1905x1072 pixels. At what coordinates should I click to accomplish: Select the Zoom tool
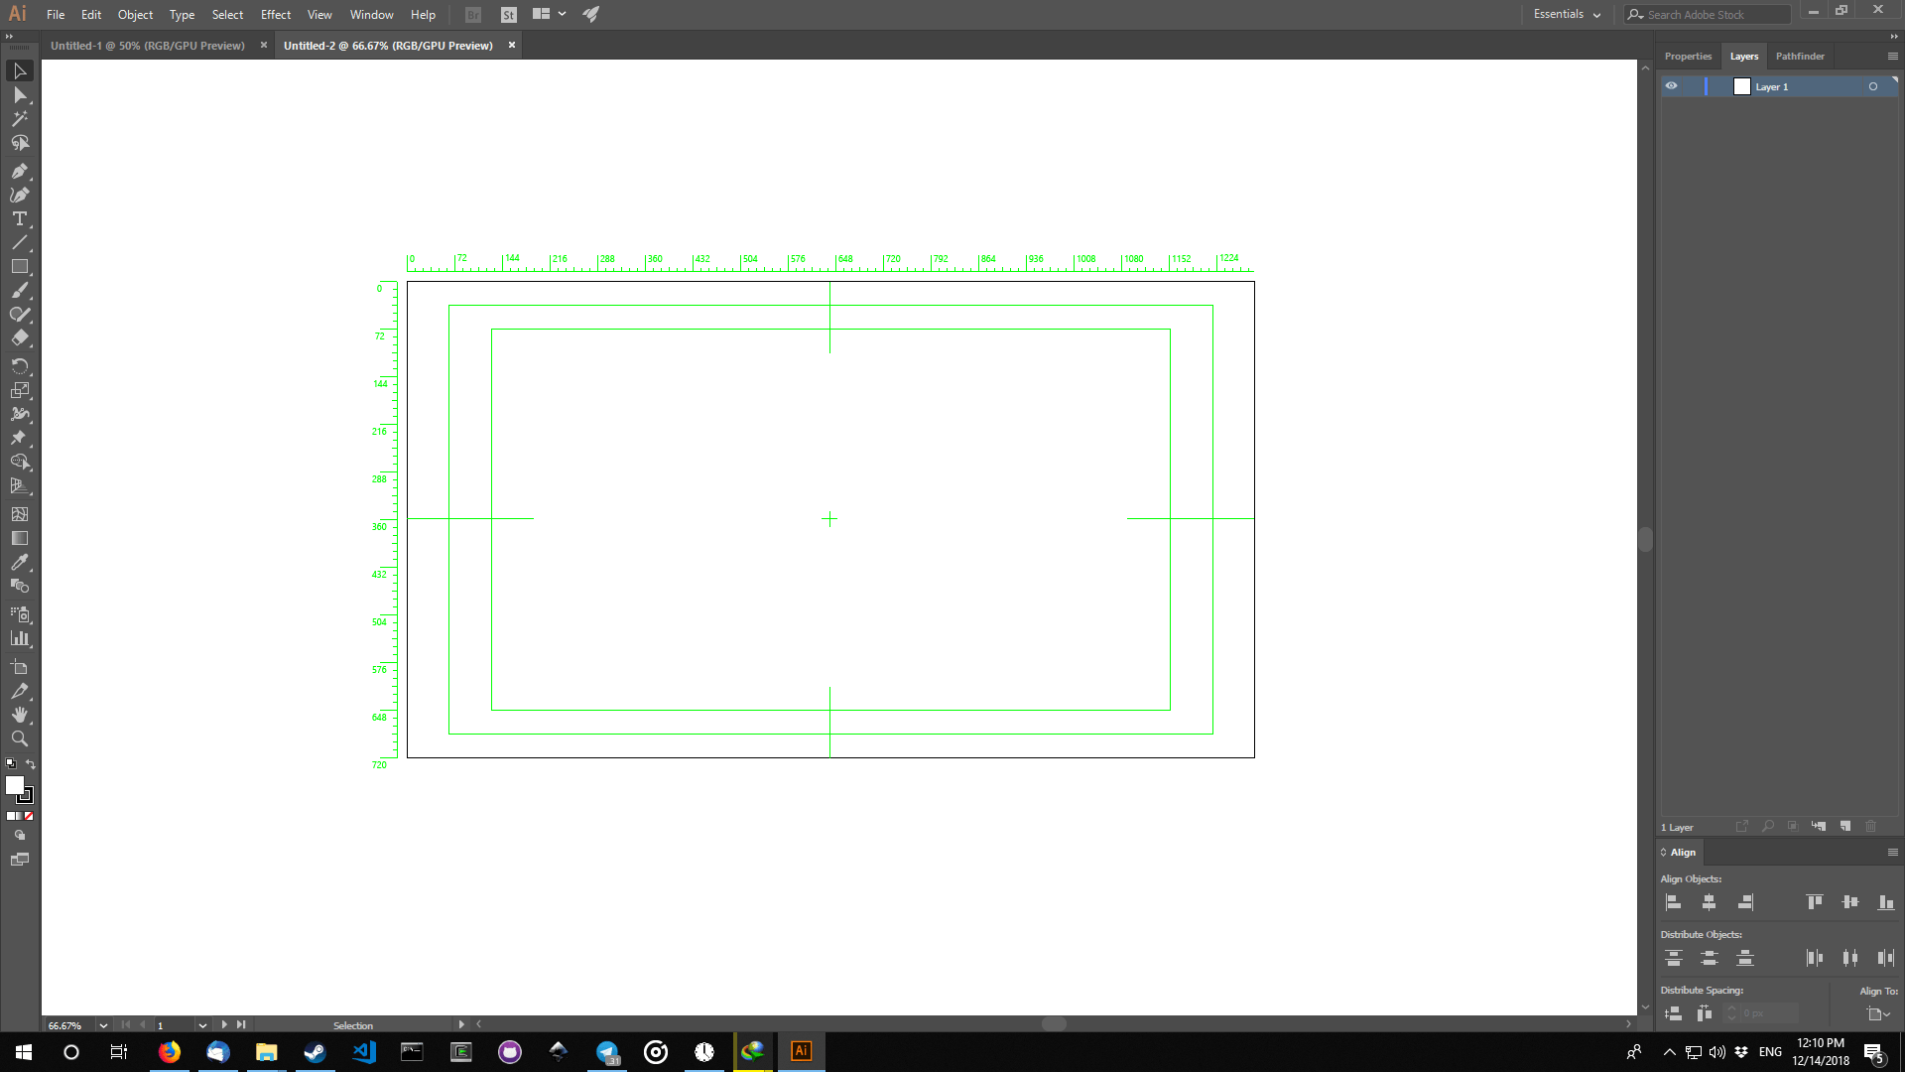20,738
